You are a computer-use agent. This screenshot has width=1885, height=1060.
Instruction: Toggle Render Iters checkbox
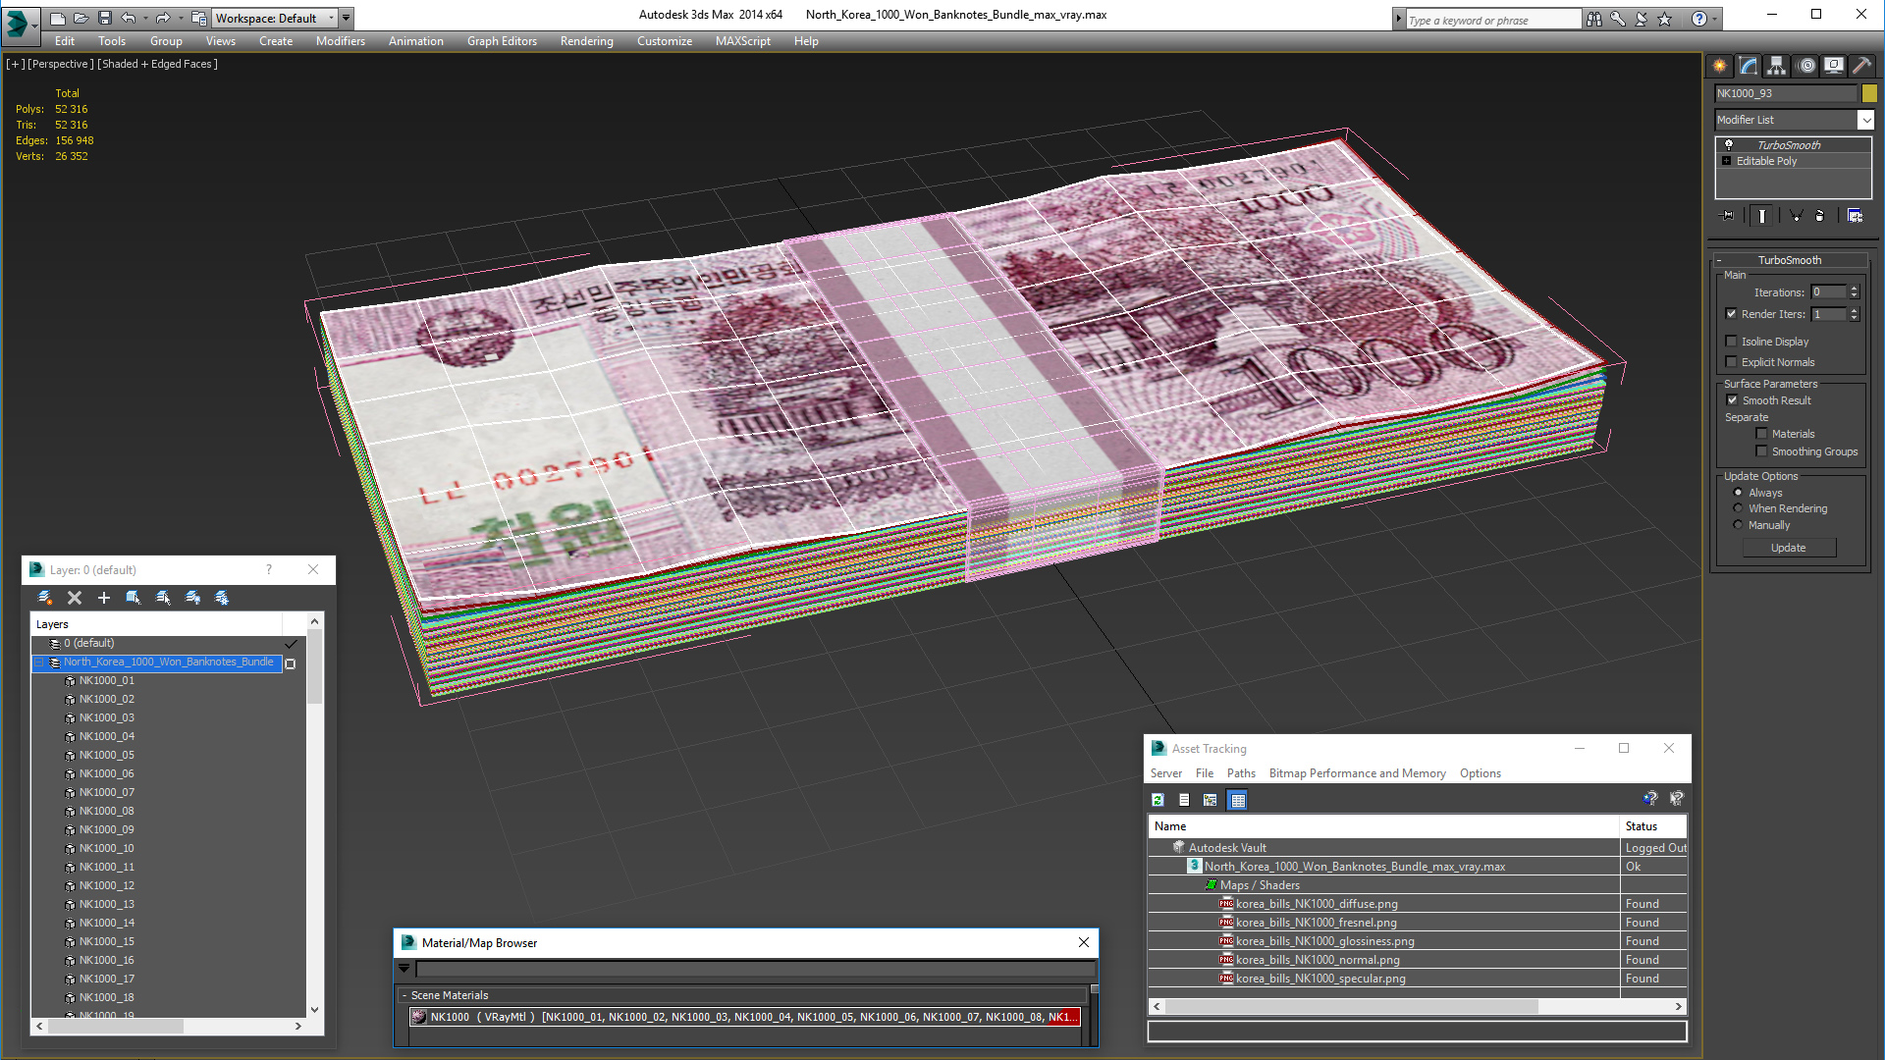(x=1732, y=314)
